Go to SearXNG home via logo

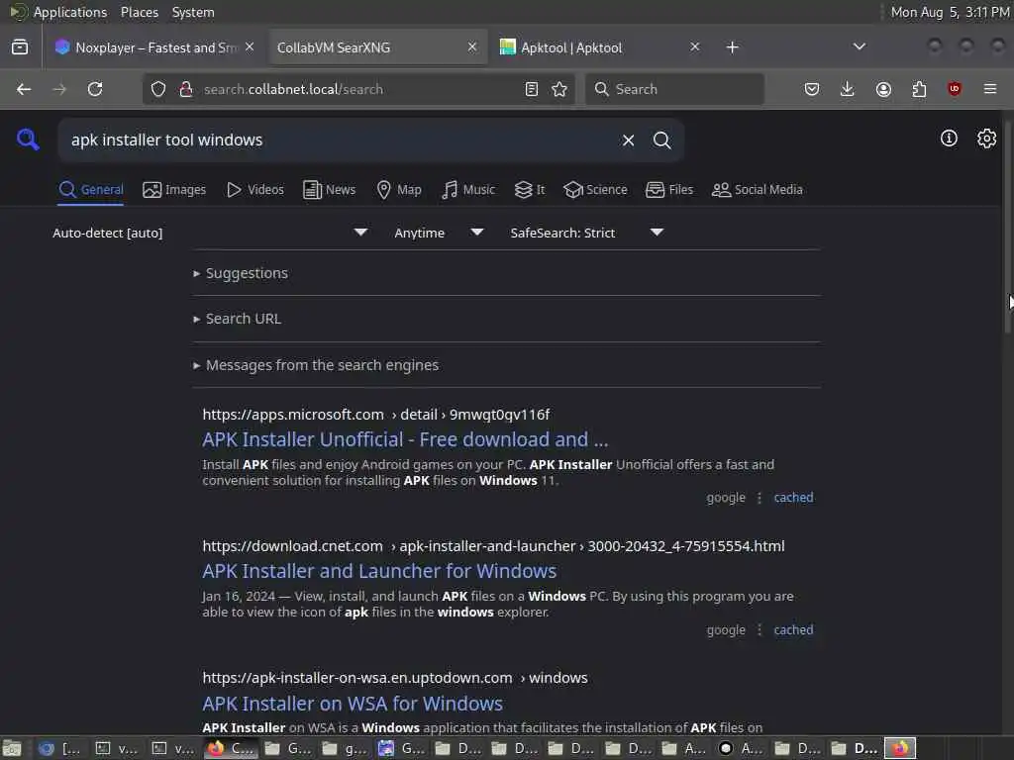point(28,139)
